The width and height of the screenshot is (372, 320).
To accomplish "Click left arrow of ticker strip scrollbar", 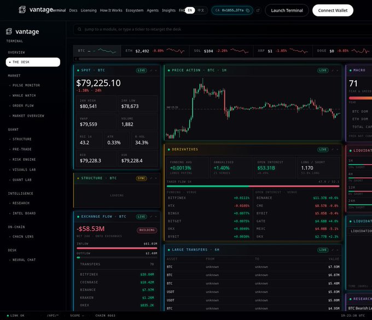I will click(x=75, y=59).
